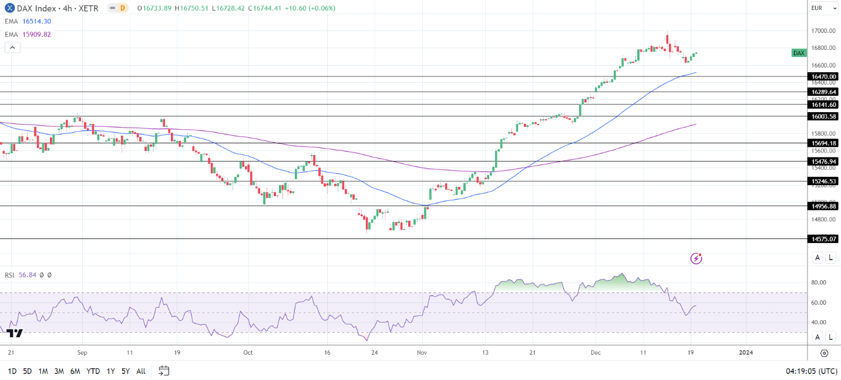Open the date range calendar icon
This screenshot has width=841, height=380.
164,371
